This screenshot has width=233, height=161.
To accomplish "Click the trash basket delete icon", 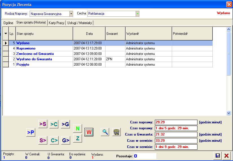I will point(116,132).
